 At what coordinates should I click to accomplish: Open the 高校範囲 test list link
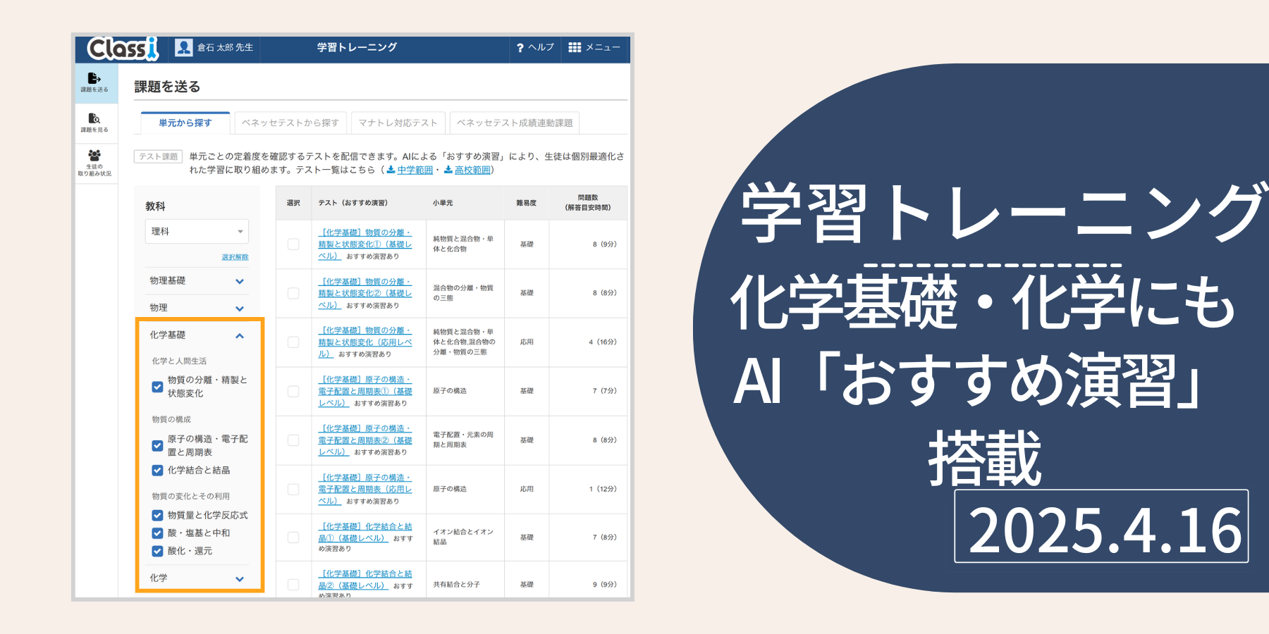(472, 170)
